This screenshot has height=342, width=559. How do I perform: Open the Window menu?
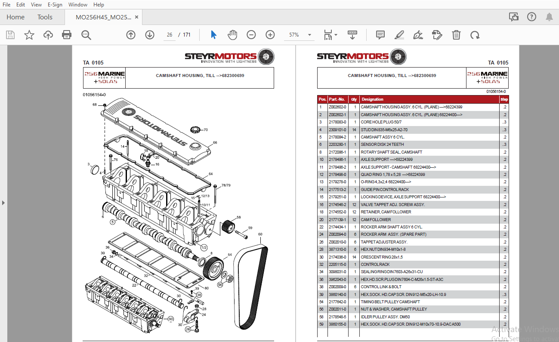pyautogui.click(x=78, y=5)
